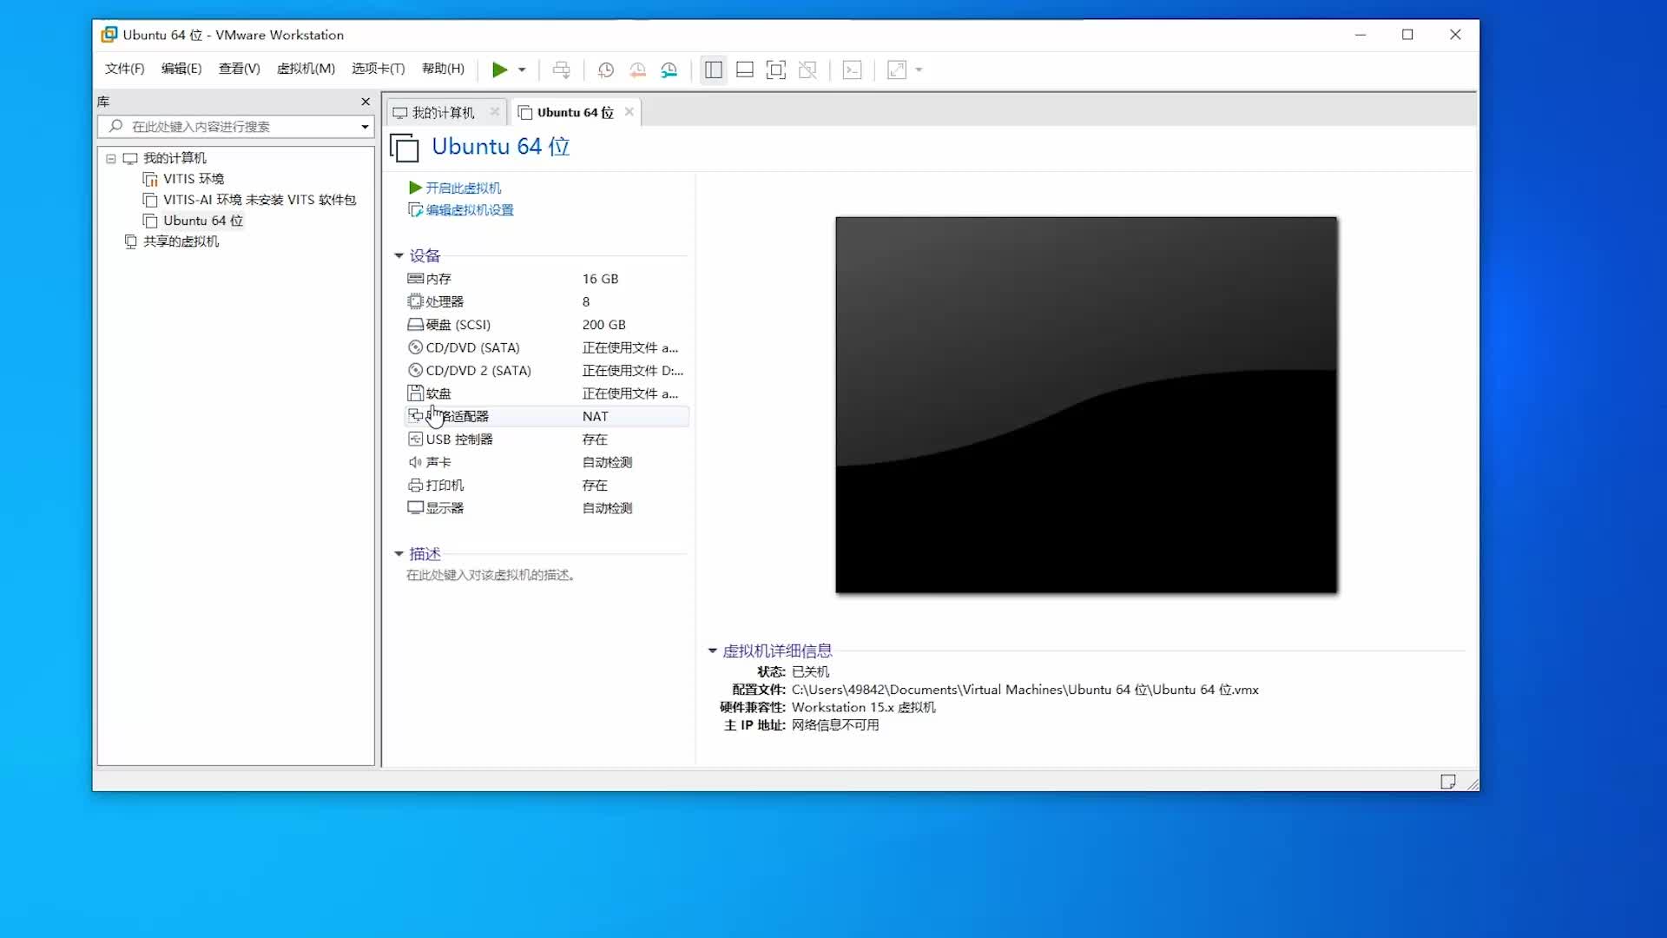Open the 查看(V) menu

point(239,69)
